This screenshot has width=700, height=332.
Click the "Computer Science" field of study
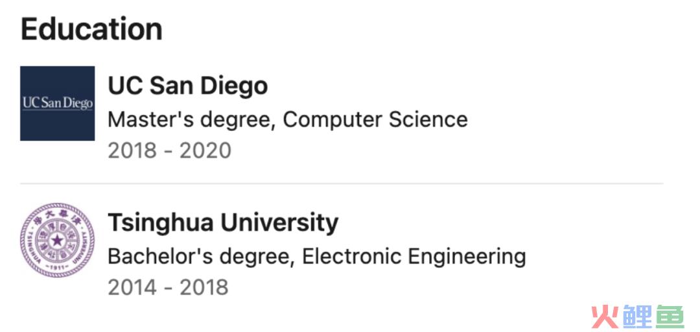tap(375, 120)
